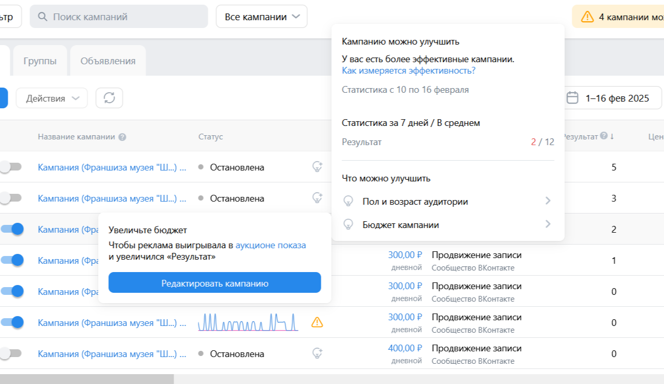Click calendar icon in the date range picker
Viewport: 664px width, 384px height.
click(572, 98)
